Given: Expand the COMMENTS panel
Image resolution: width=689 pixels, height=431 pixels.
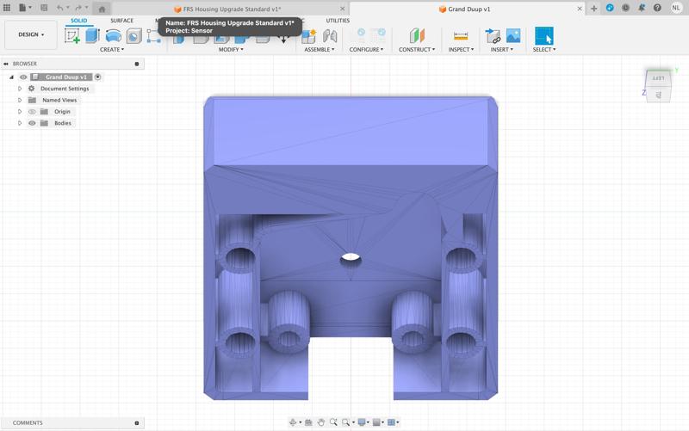Looking at the screenshot, I should point(137,423).
